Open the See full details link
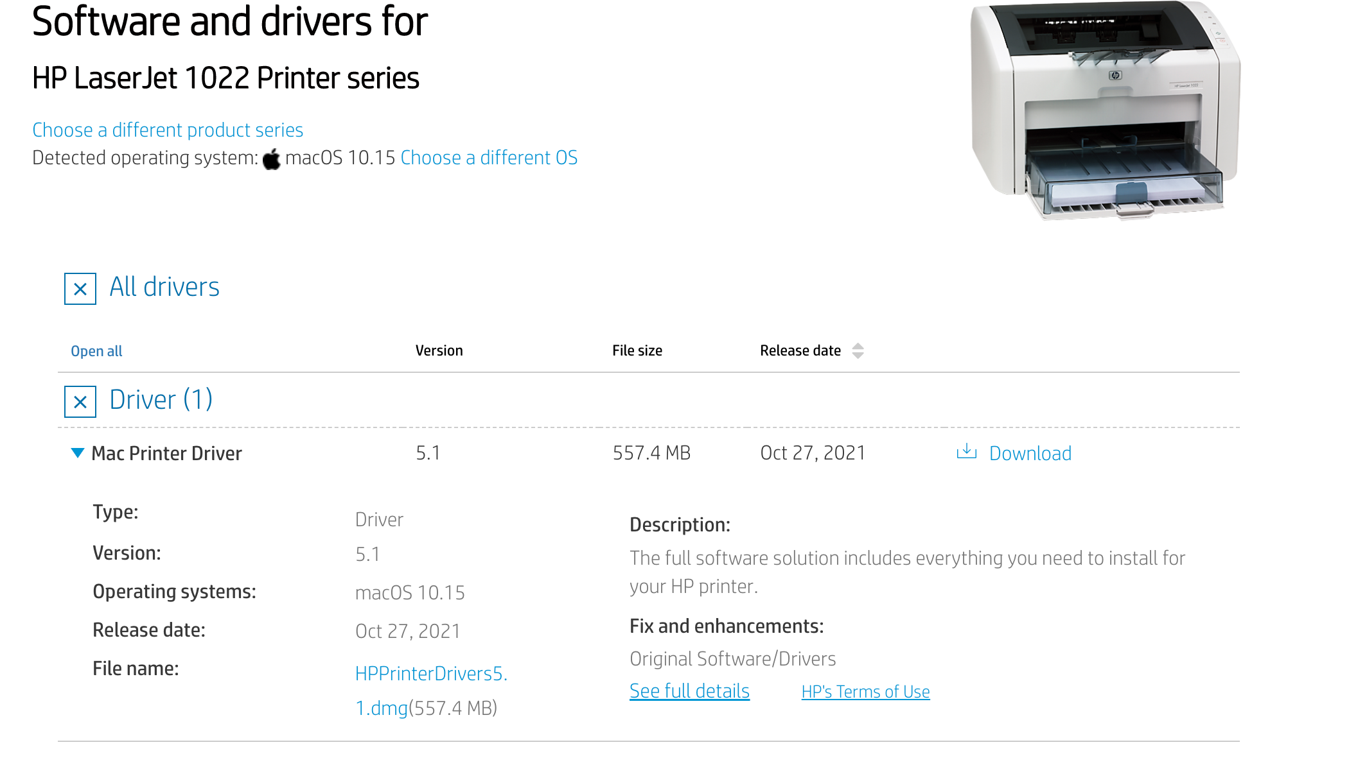The height and width of the screenshot is (774, 1367). pyautogui.click(x=689, y=691)
